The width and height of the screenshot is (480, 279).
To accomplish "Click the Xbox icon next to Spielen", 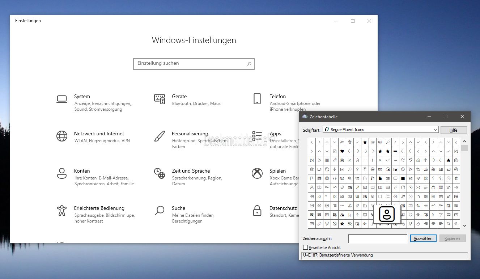I will (x=257, y=173).
